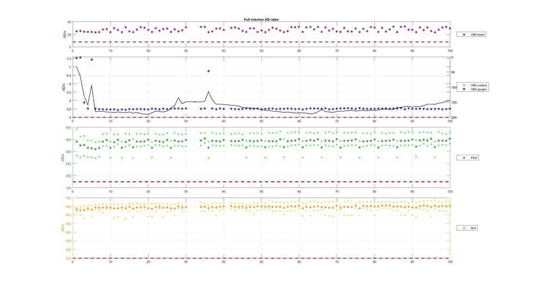Click the '200' tick on right depth axis
The width and height of the screenshot is (559, 290).
click(454, 117)
